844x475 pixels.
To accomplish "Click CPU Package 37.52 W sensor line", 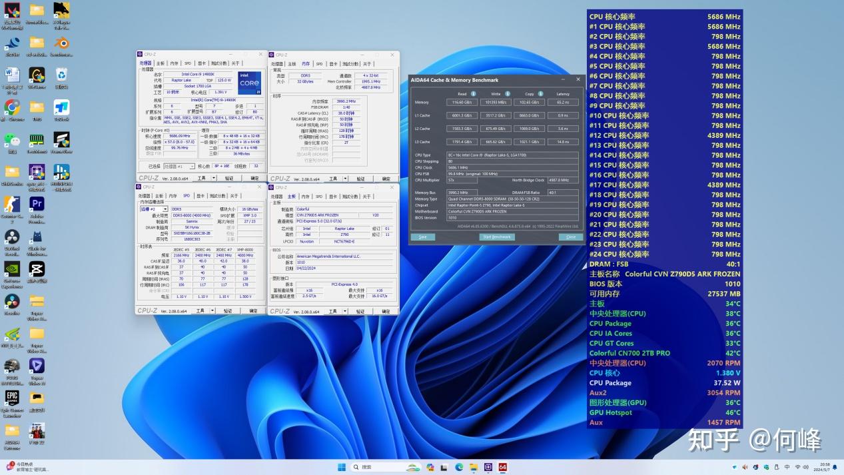I will coord(665,383).
